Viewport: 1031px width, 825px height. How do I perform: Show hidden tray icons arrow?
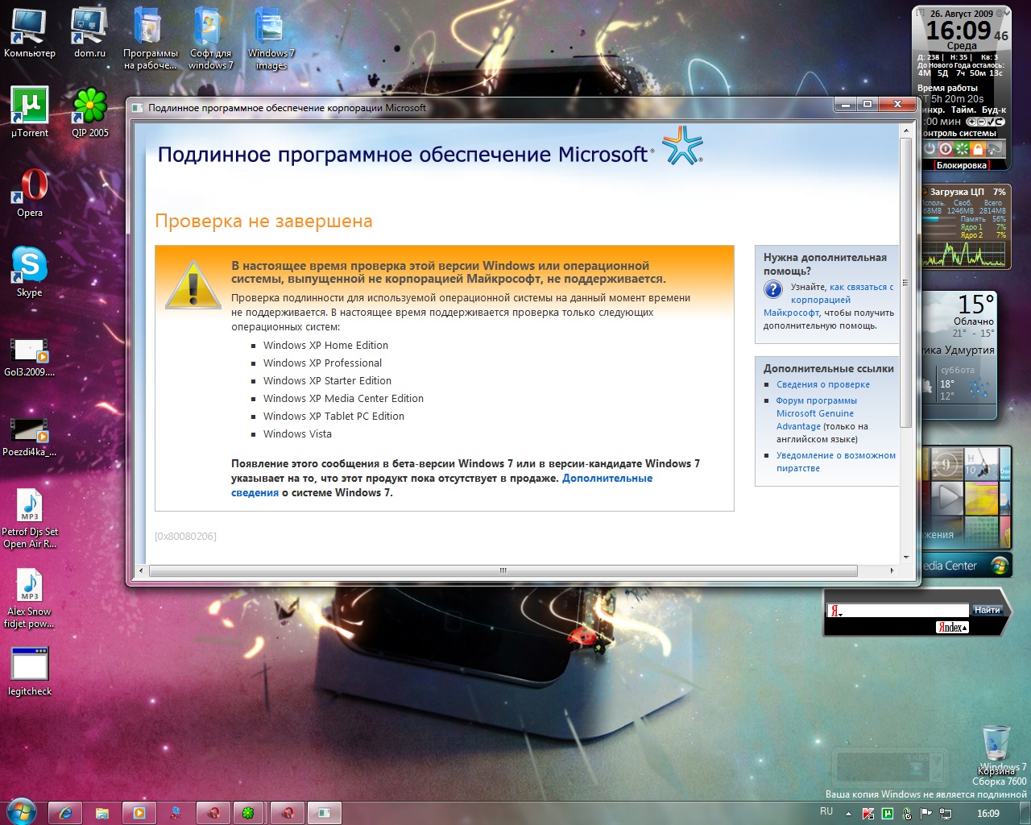click(x=848, y=814)
